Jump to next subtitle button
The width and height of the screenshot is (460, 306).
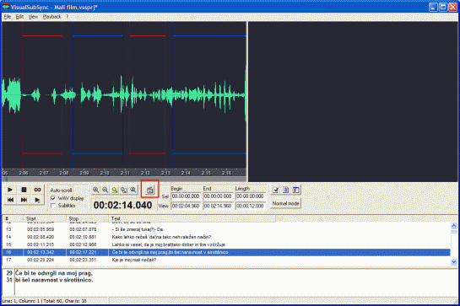(x=24, y=200)
